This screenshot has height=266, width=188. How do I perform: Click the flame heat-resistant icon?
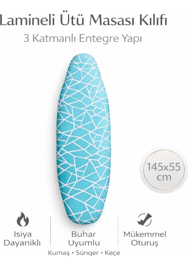tap(23, 219)
